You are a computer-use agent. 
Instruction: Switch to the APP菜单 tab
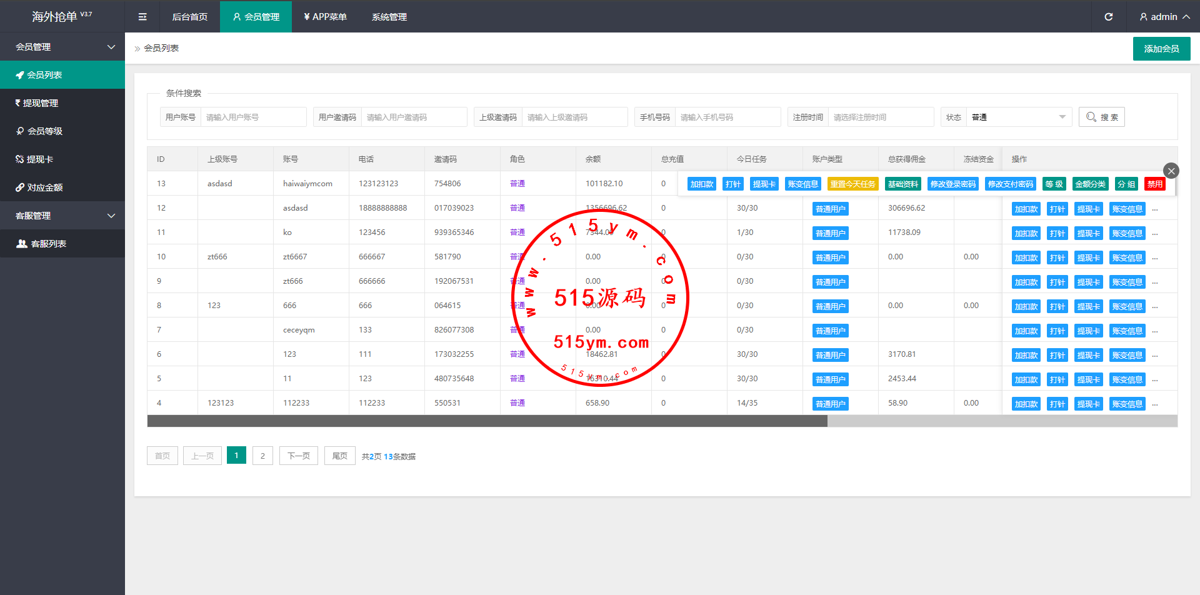(x=325, y=17)
